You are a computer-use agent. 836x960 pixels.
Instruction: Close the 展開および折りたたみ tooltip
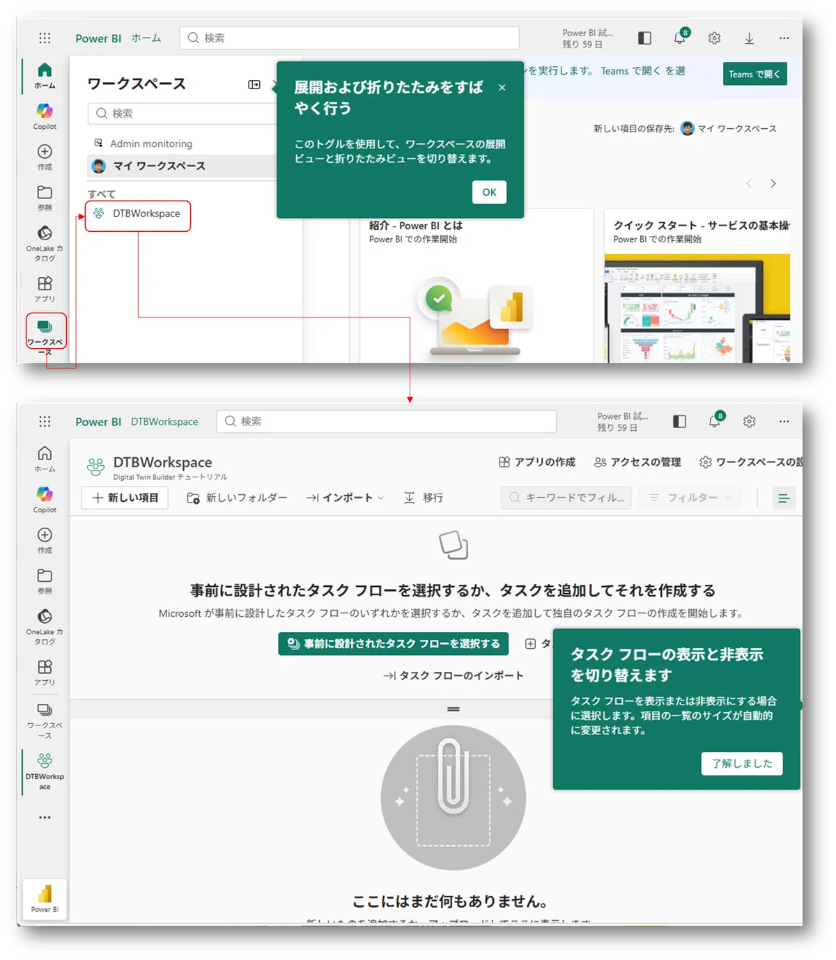click(x=502, y=88)
